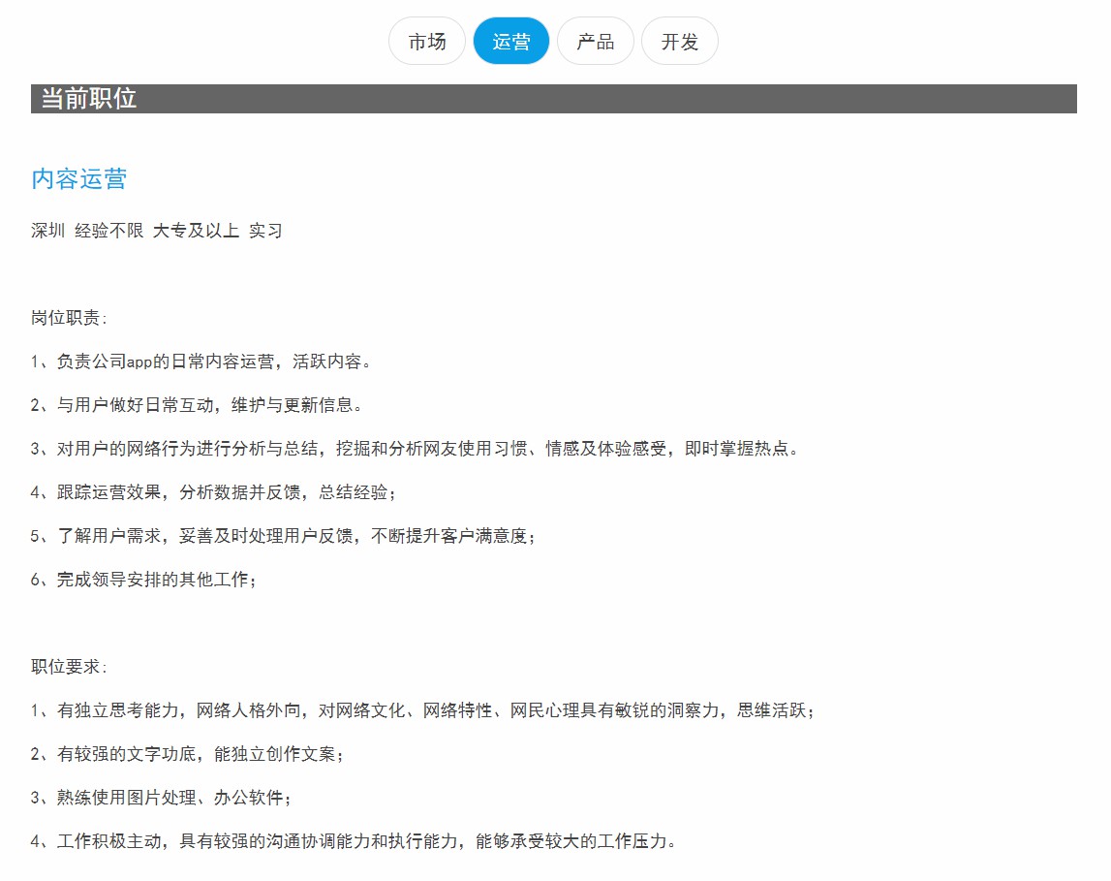
Task: Click duty 3 about analyzing user network behavior
Action: pos(416,449)
